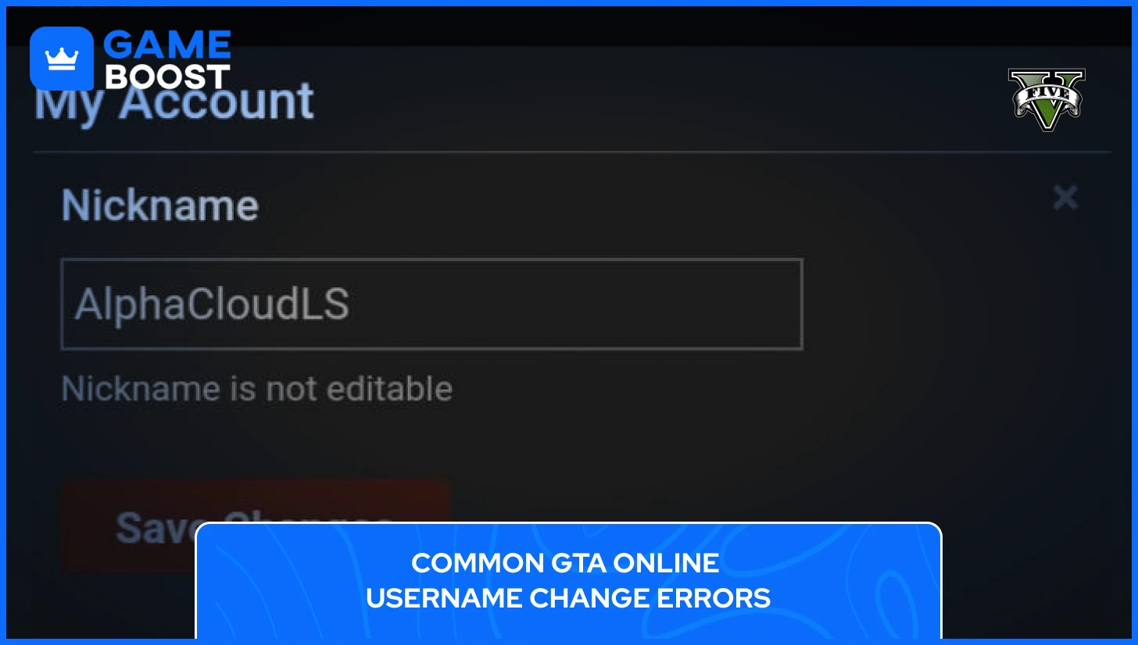Viewport: 1138px width, 645px height.
Task: Click the 'Nickname is not editable' message
Action: [257, 389]
